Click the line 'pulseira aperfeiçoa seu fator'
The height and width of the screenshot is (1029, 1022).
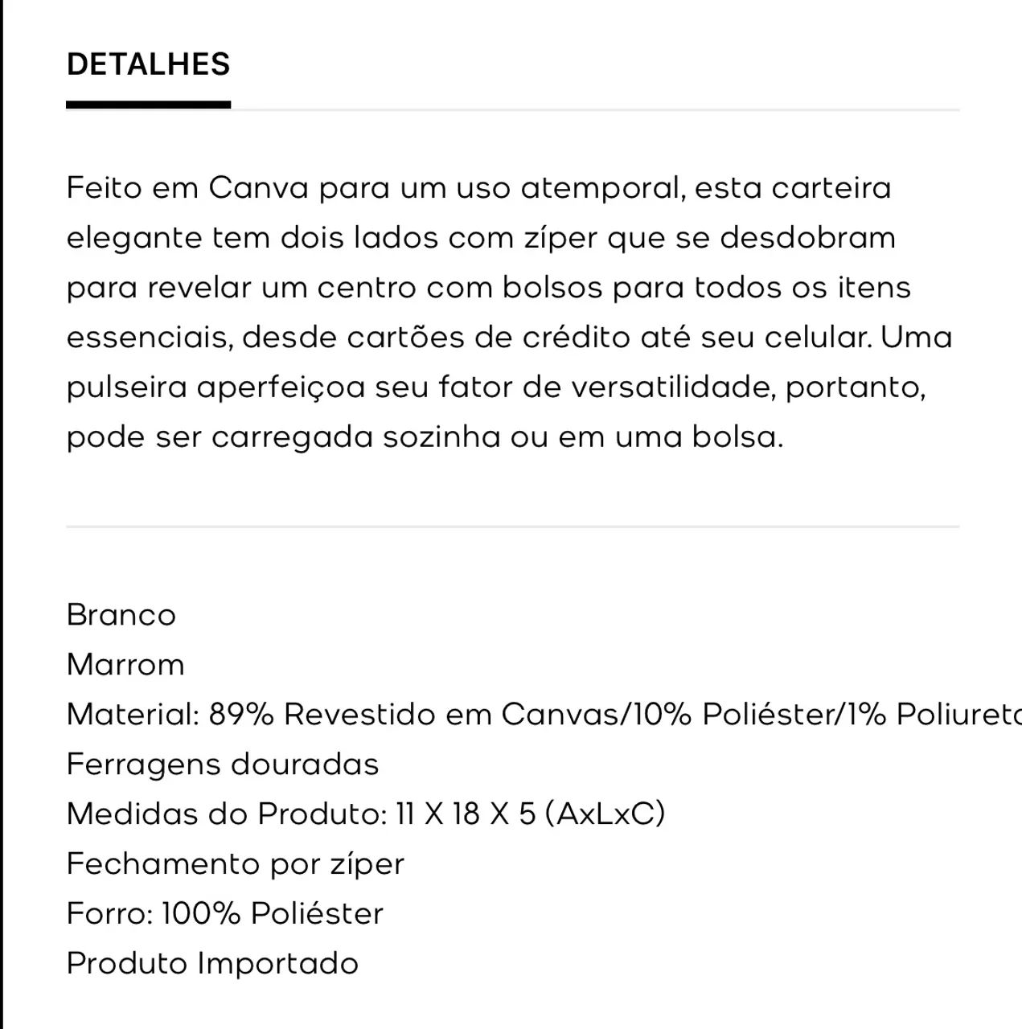coord(495,387)
